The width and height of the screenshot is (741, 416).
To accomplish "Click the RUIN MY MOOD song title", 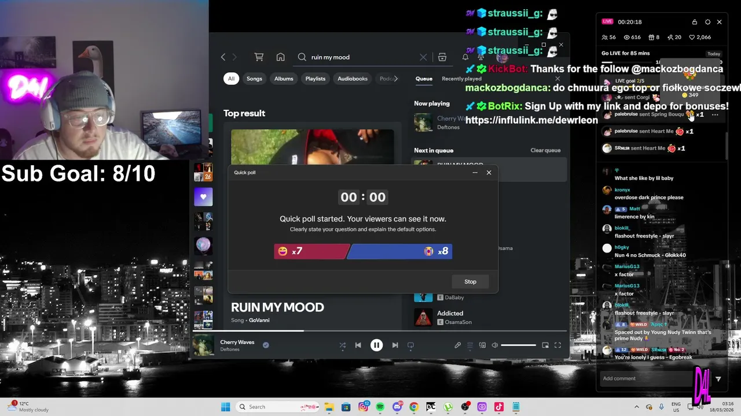I will click(277, 307).
